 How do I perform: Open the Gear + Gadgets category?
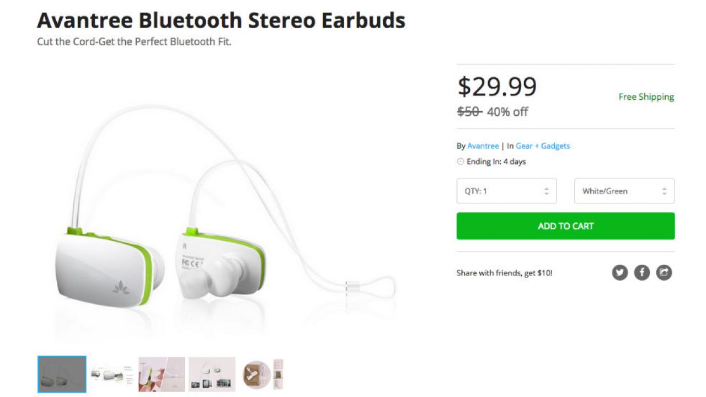(x=543, y=146)
